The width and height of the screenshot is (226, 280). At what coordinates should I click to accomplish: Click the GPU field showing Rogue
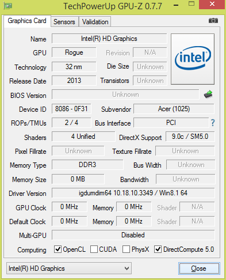pos(74,52)
